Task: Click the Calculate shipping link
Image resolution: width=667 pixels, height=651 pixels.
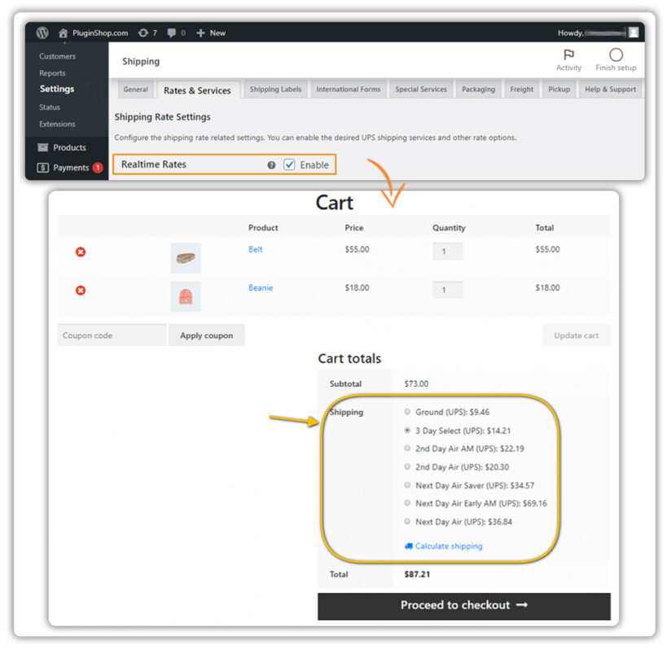Action: point(449,546)
